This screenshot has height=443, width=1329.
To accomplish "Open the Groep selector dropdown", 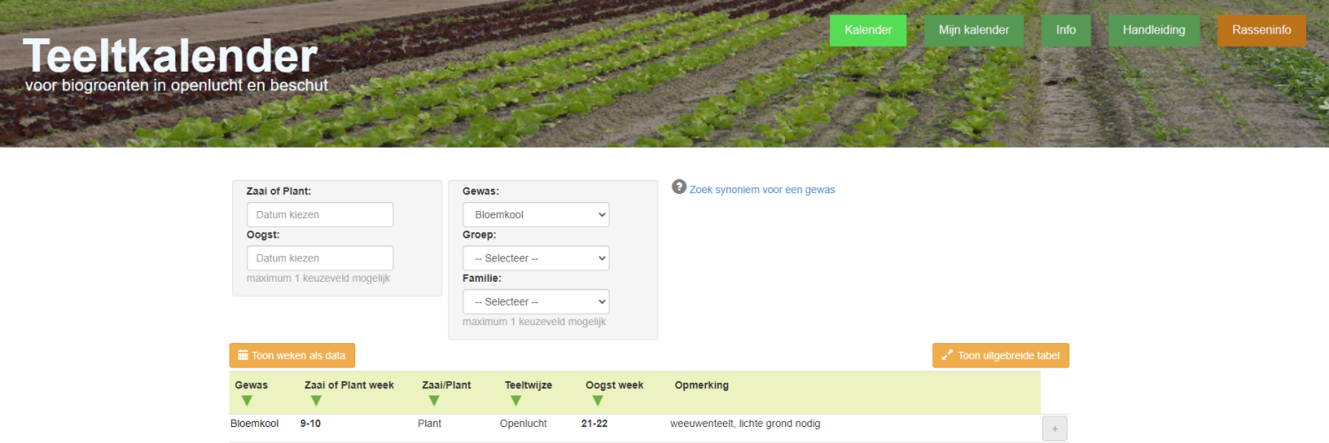I will pyautogui.click(x=535, y=258).
